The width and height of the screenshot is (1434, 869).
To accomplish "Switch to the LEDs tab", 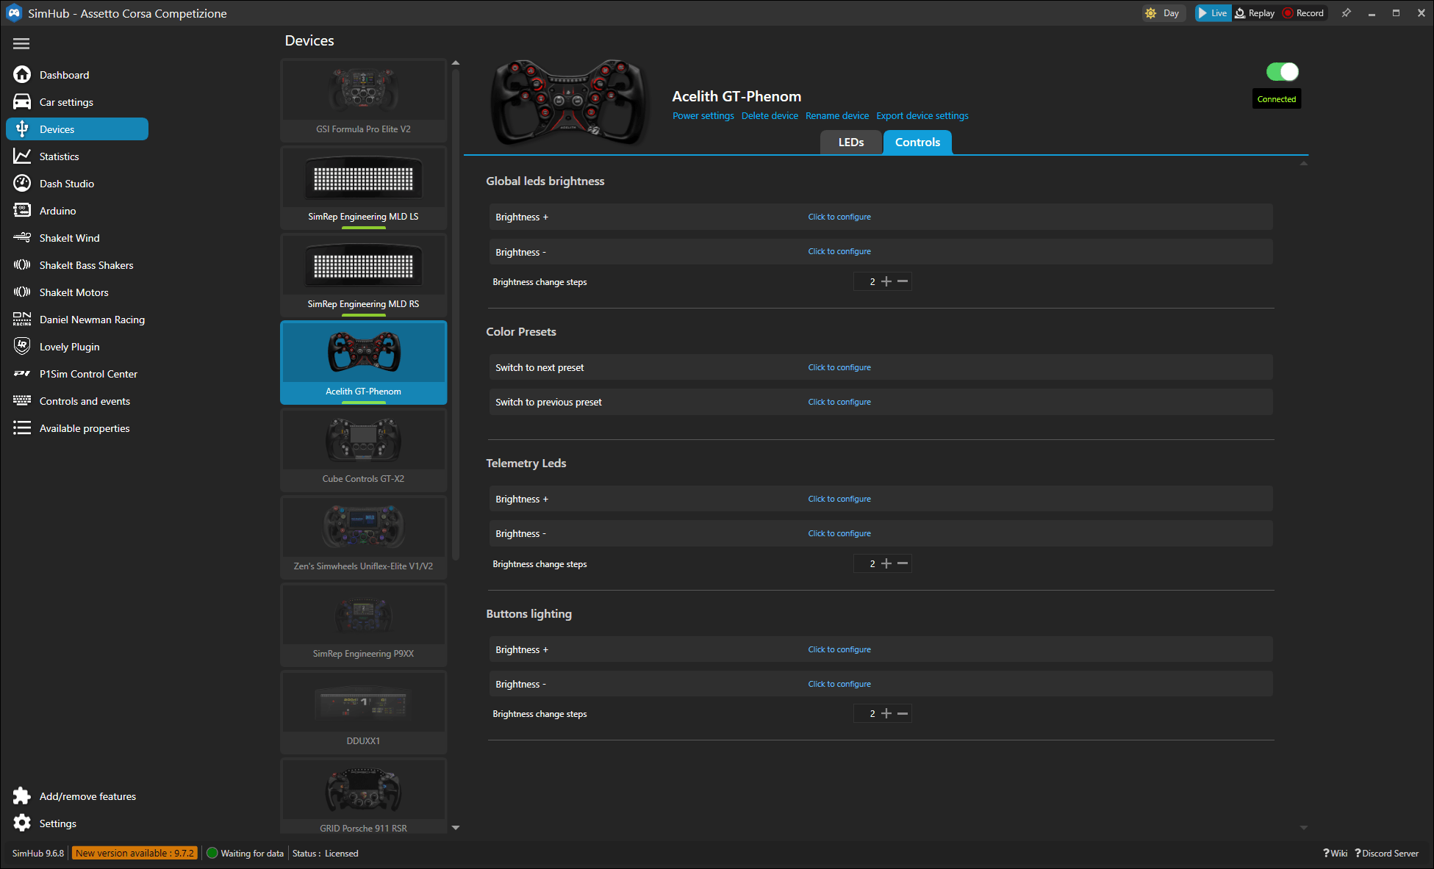I will pos(850,143).
